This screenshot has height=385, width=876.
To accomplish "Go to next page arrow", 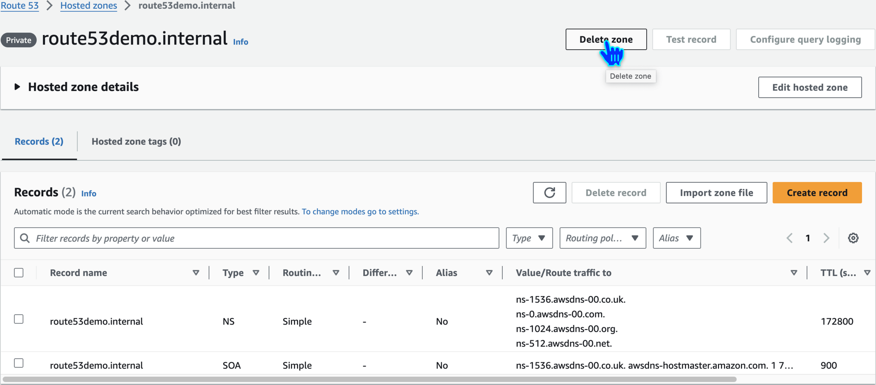I will pos(826,238).
